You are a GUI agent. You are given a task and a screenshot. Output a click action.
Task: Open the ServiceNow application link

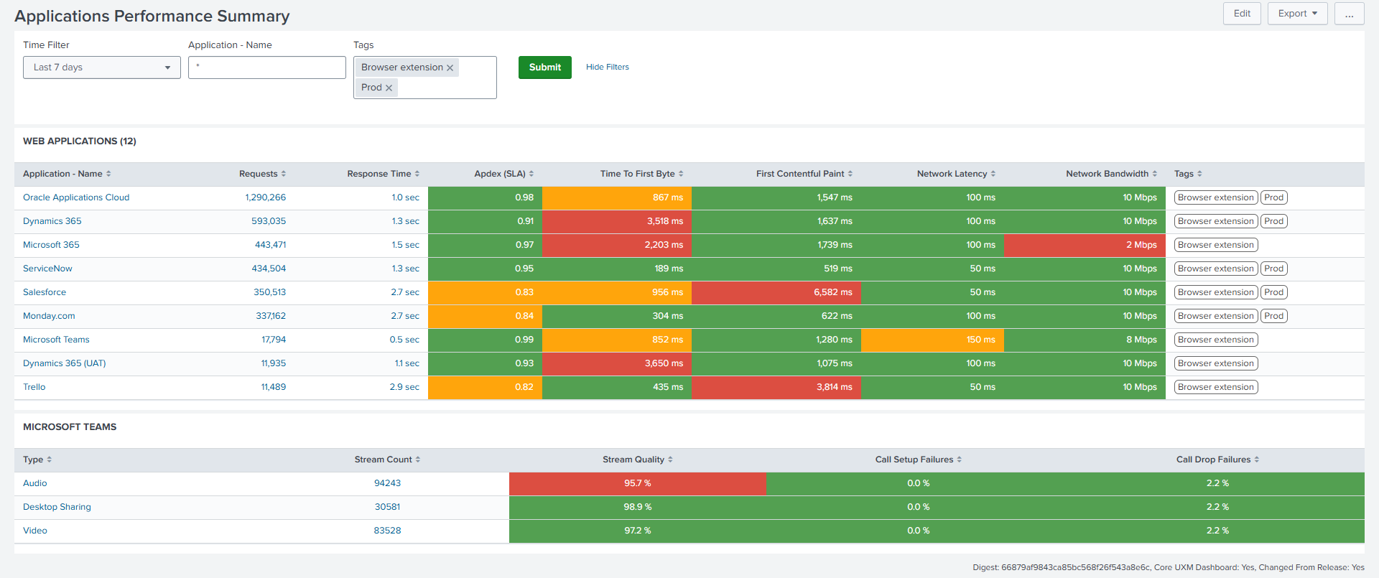coord(47,269)
